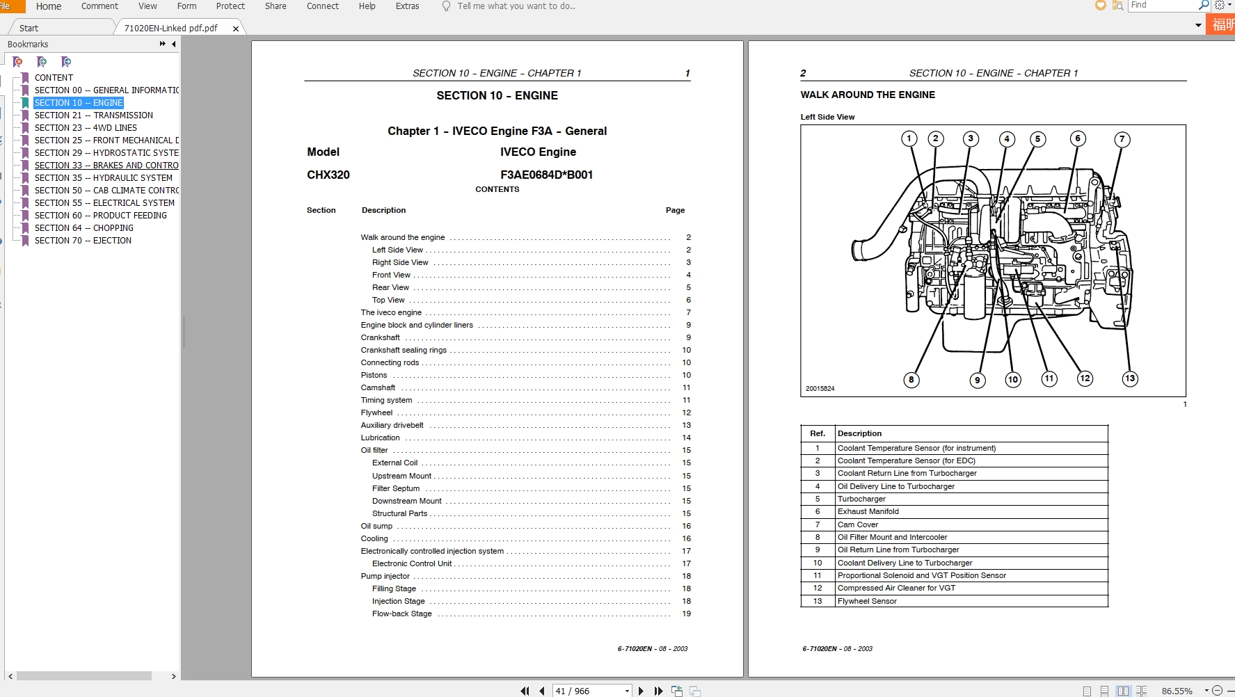Collapse the Bookmarks panel with left arrow
Screen dimensions: 1235x697
[x=173, y=44]
